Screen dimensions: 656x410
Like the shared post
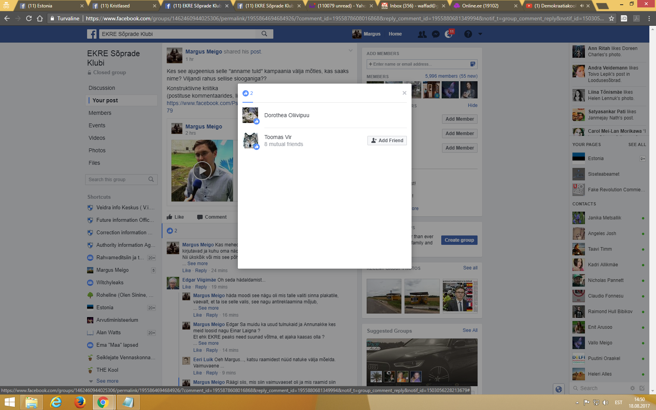point(175,217)
